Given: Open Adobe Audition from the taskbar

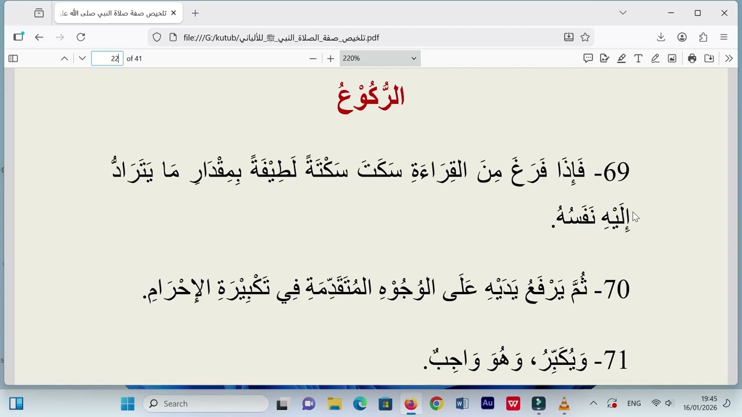Looking at the screenshot, I should [488, 404].
